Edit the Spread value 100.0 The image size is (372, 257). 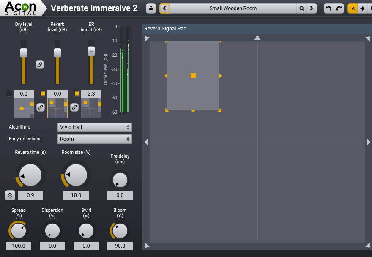point(19,246)
